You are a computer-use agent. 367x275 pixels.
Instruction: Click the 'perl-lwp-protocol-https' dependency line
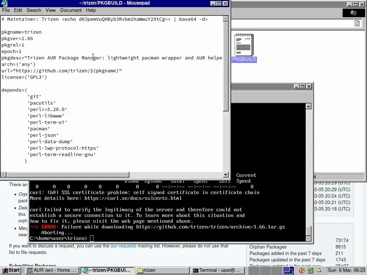63,148
